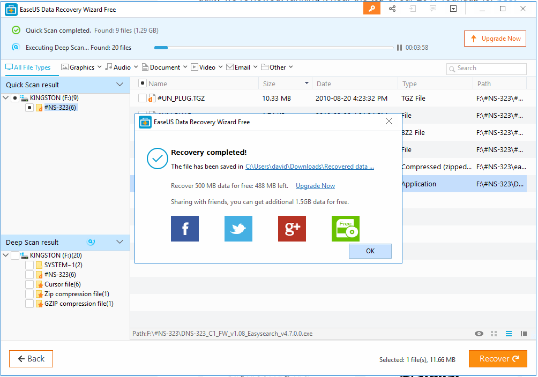Expand the Email dropdown arrow
The image size is (538, 377).
tap(255, 67)
